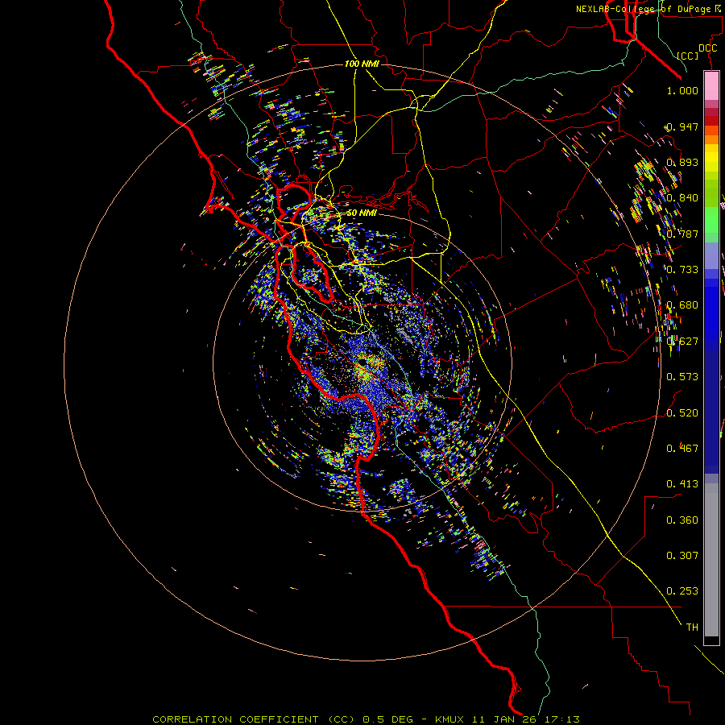The height and width of the screenshot is (725, 725).
Task: Click the 0.573 color scale value
Action: [682, 376]
